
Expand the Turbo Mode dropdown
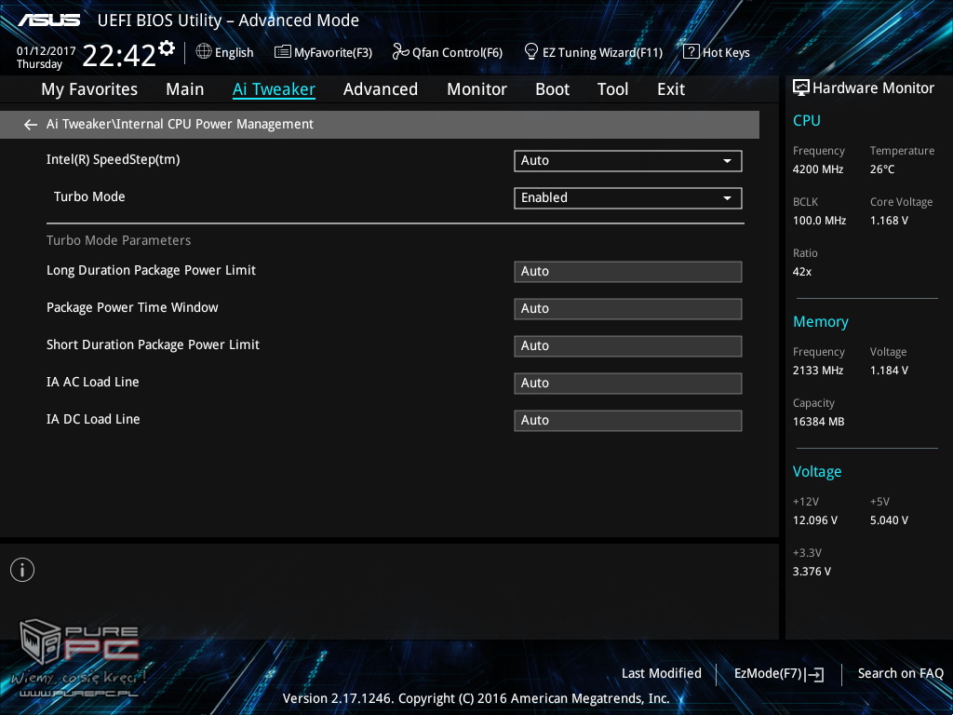(627, 198)
